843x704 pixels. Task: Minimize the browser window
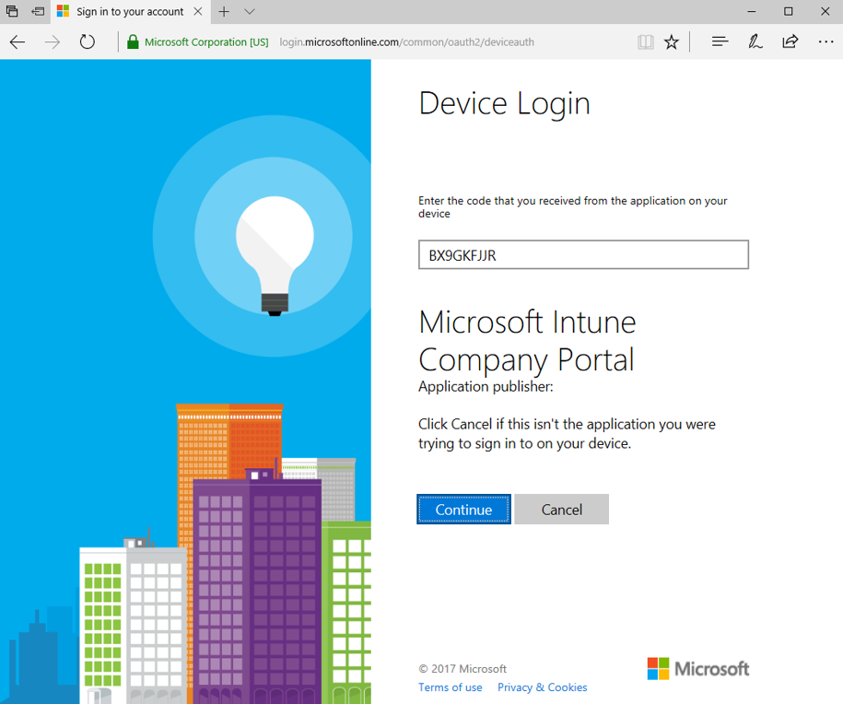point(752,11)
